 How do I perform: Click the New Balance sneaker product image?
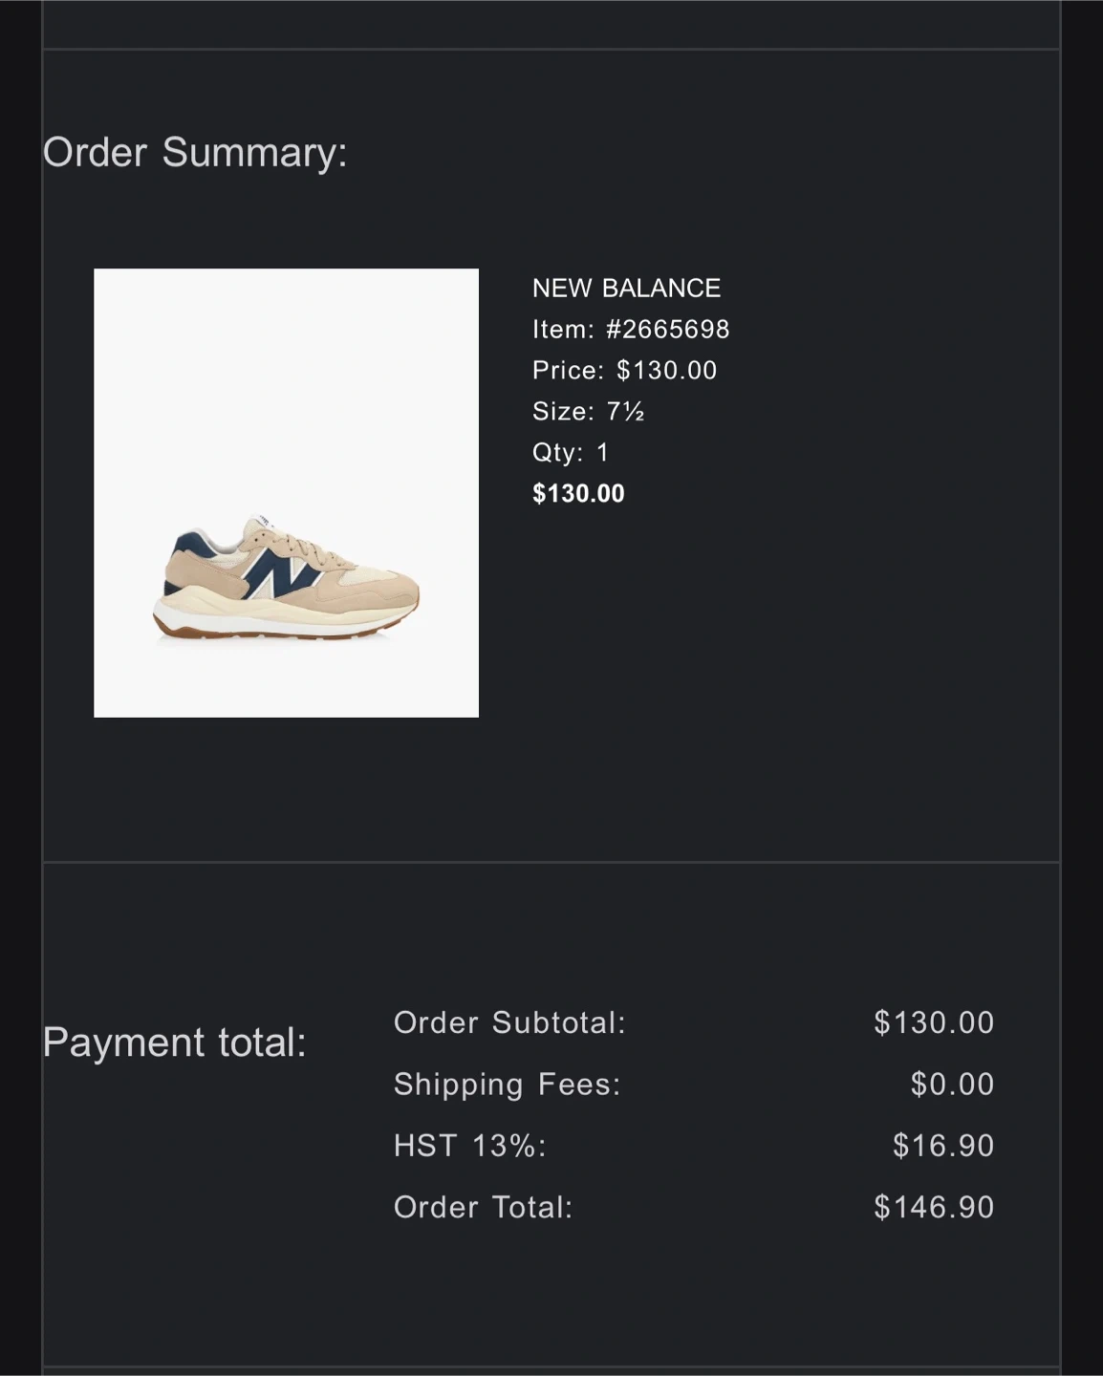[286, 492]
